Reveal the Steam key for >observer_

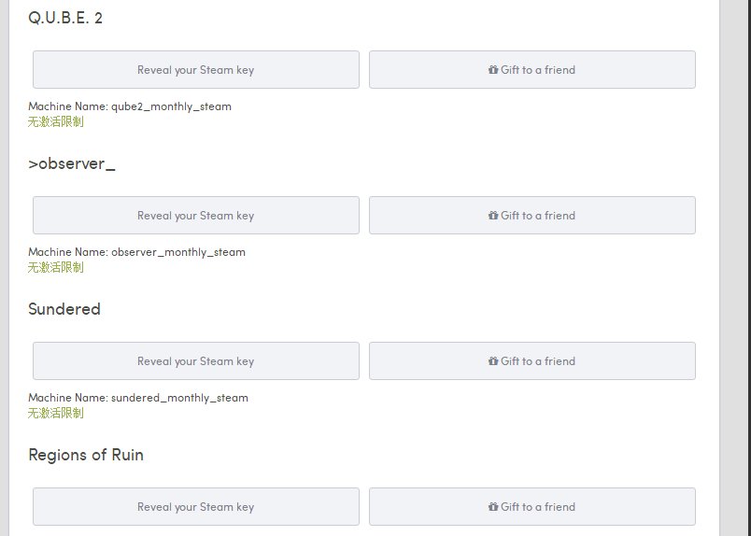click(x=195, y=216)
